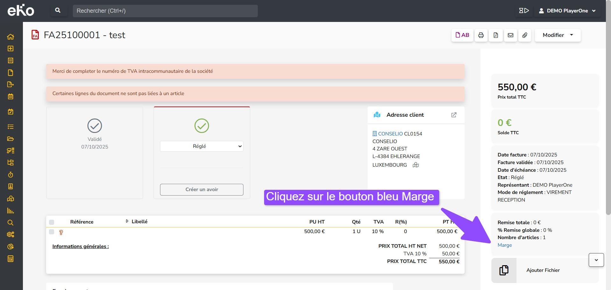This screenshot has height=290, width=611.
Task: Click the home icon in the sidebar
Action: (11, 37)
